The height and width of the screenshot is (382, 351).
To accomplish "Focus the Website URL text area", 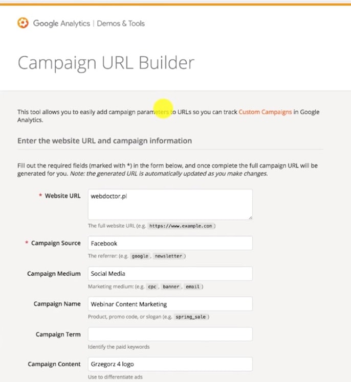I will click(x=170, y=204).
